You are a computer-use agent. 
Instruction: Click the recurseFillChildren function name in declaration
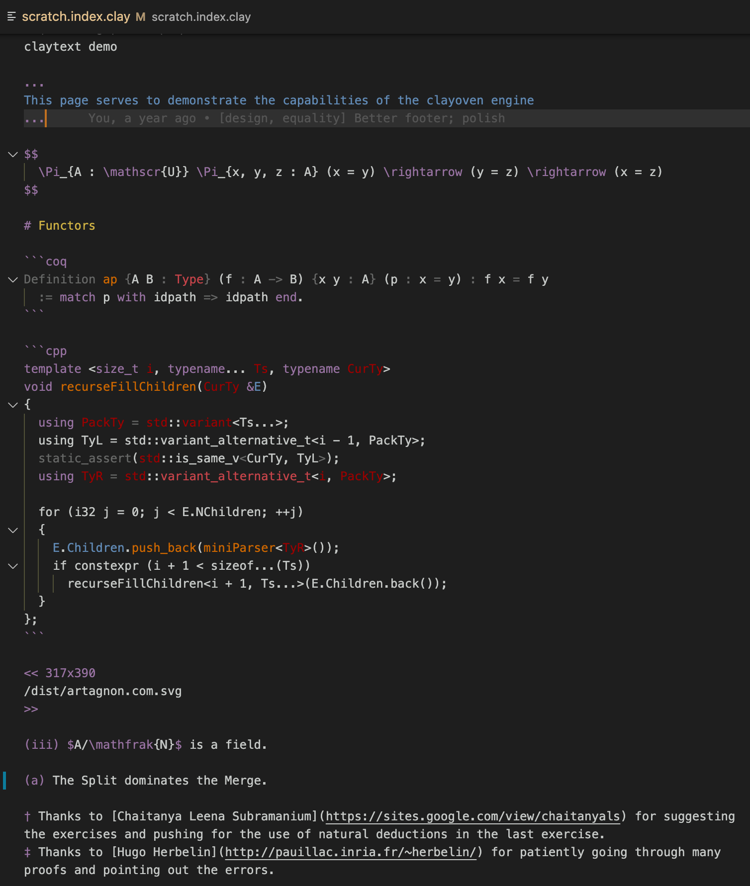coord(128,387)
